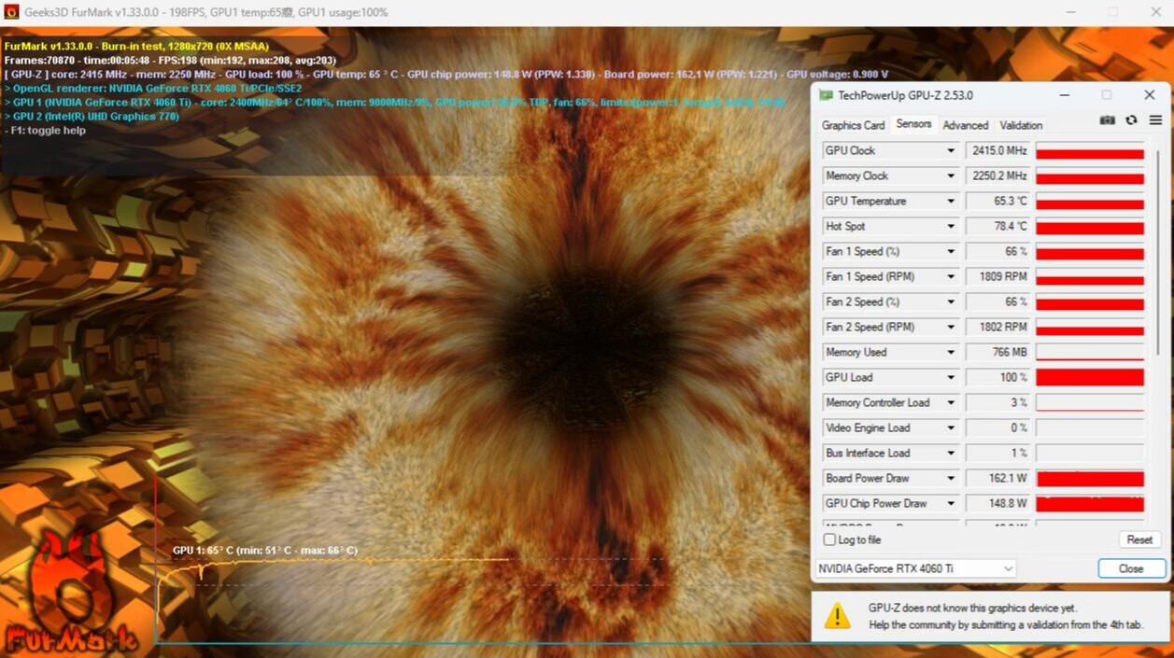Click the Close button in GPU-Z
Image resolution: width=1174 pixels, height=658 pixels.
pyautogui.click(x=1131, y=568)
